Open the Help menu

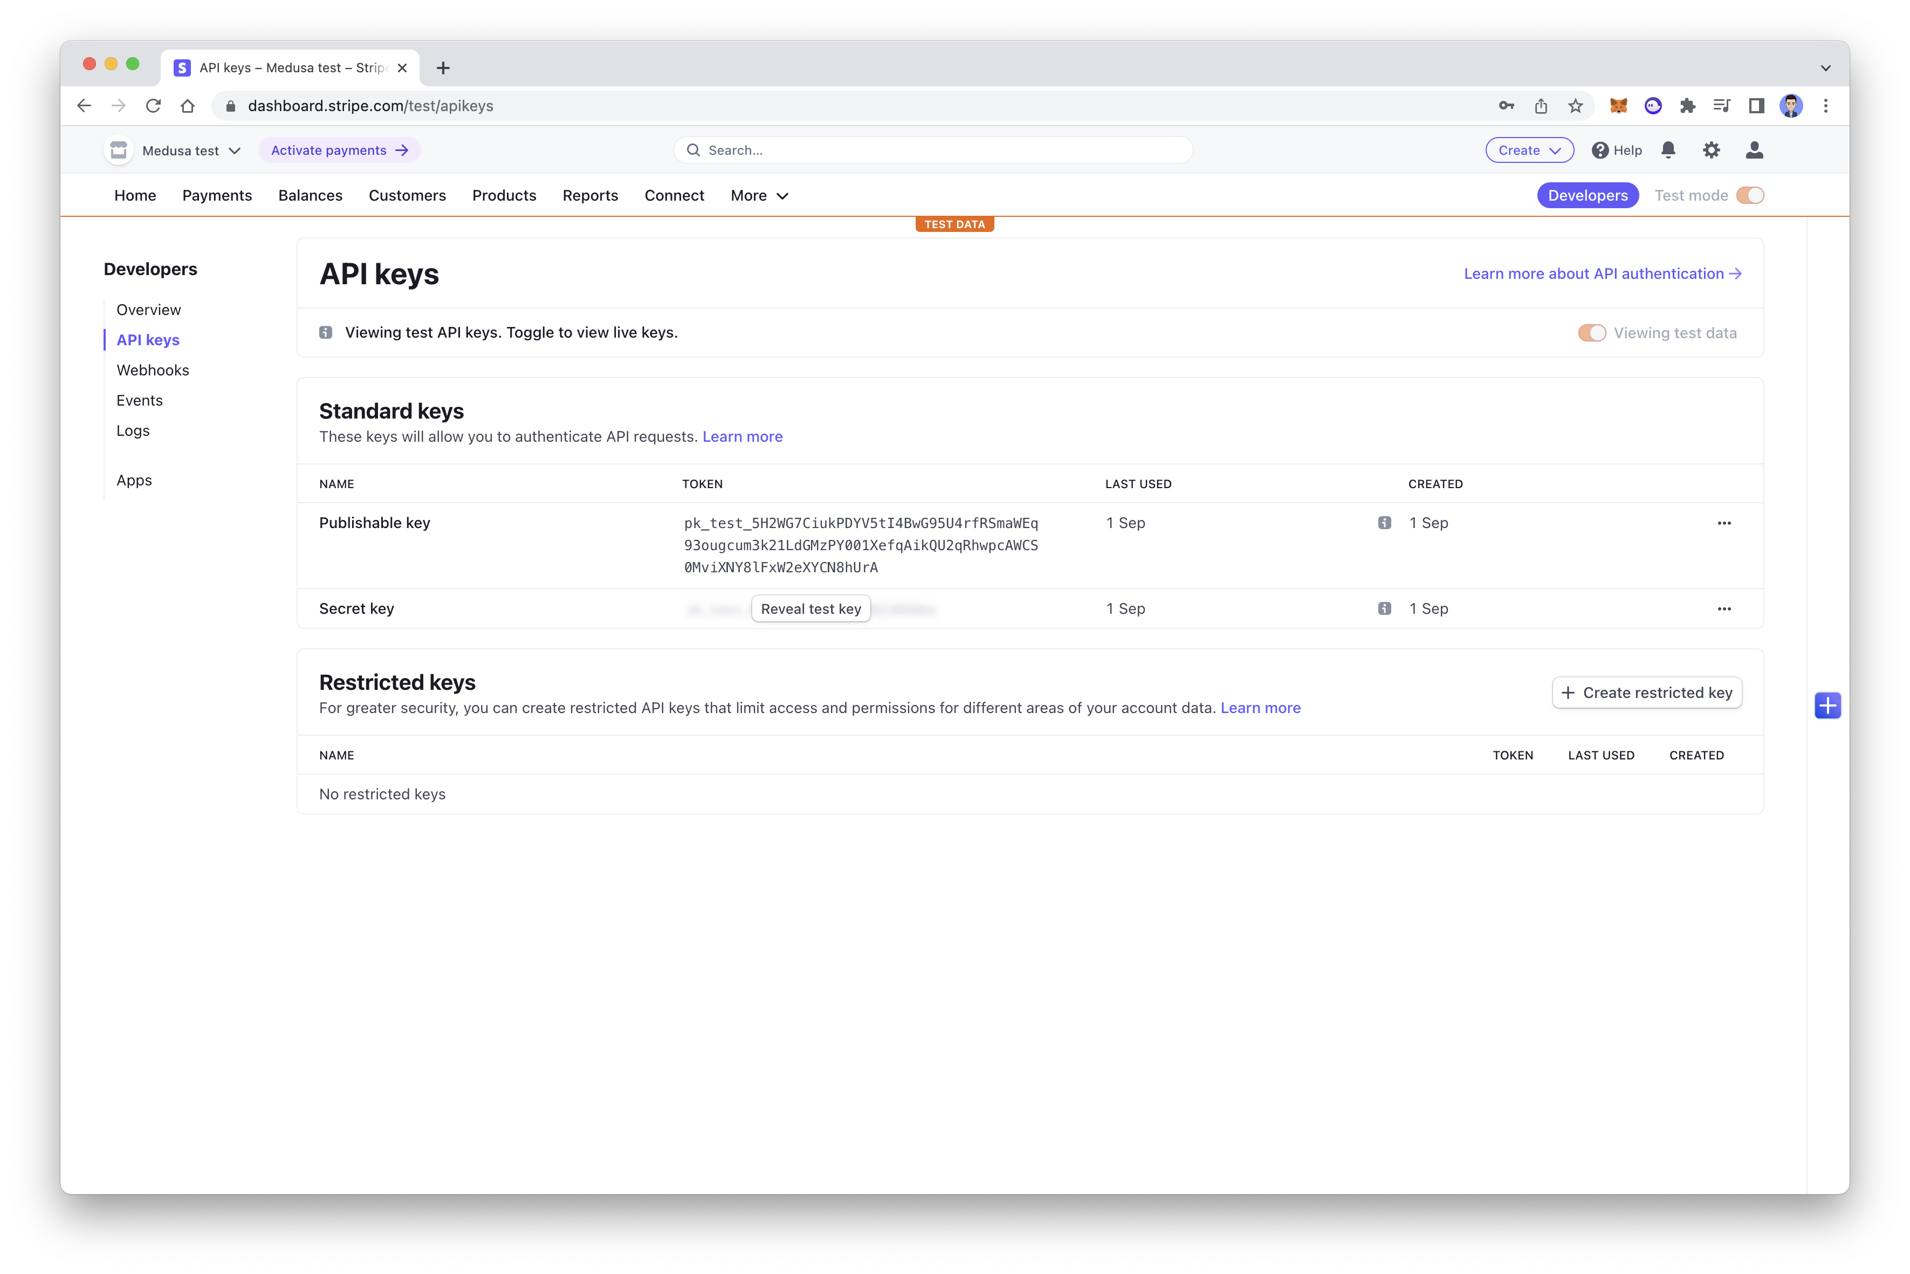(x=1616, y=149)
